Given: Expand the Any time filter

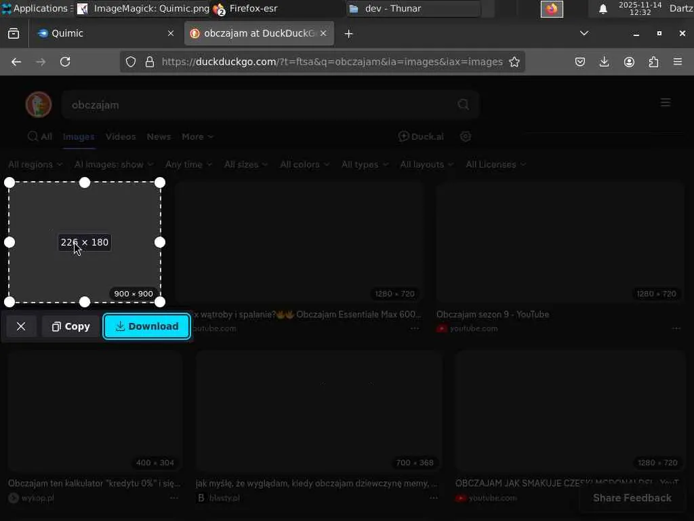Looking at the screenshot, I should click(x=188, y=165).
